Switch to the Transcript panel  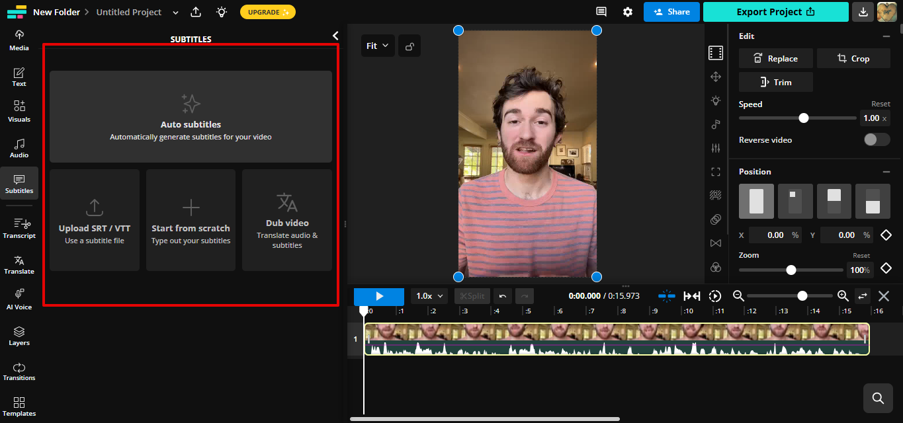(19, 227)
